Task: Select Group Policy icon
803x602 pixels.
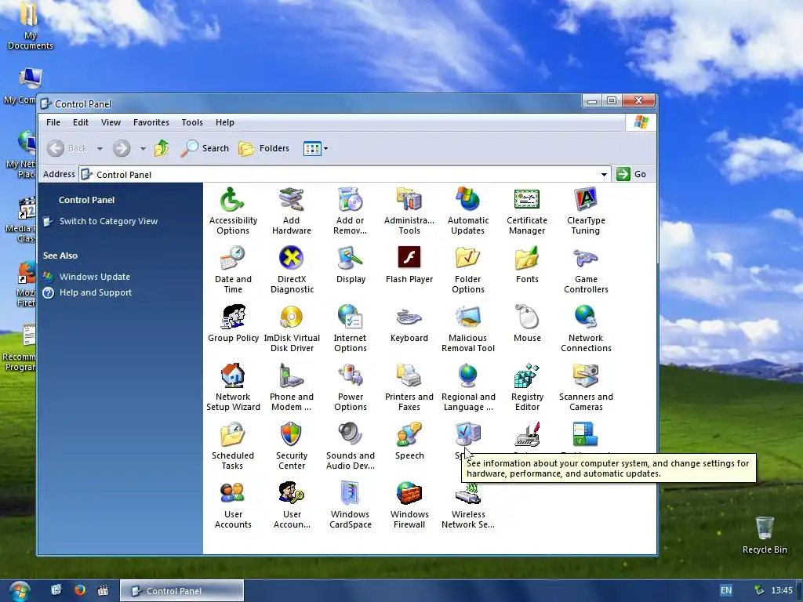Action: pyautogui.click(x=232, y=324)
